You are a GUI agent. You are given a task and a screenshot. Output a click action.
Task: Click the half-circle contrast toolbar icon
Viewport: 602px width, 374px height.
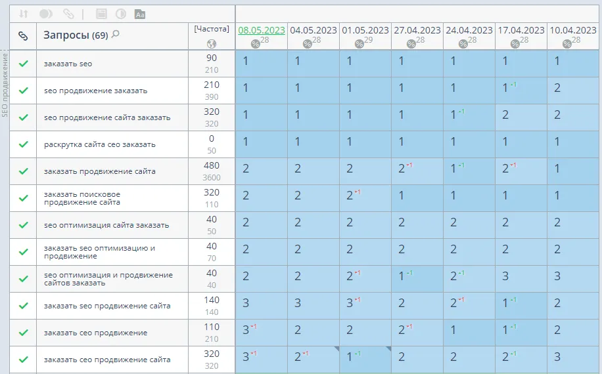121,13
